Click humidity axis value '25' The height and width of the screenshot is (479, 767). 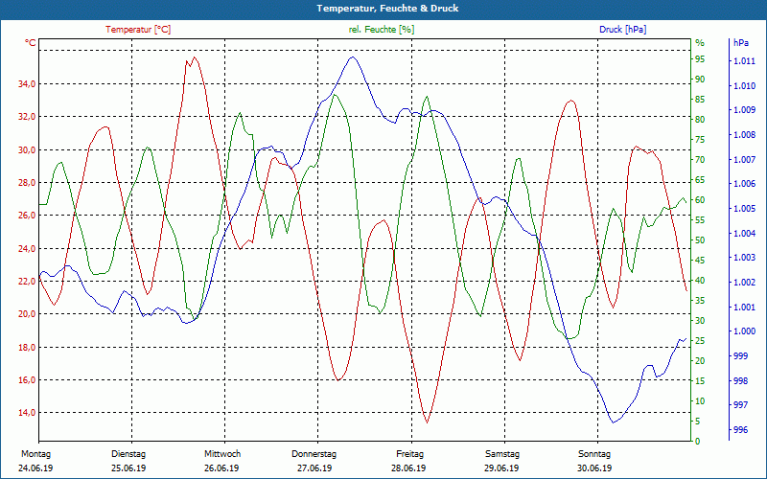(700, 341)
